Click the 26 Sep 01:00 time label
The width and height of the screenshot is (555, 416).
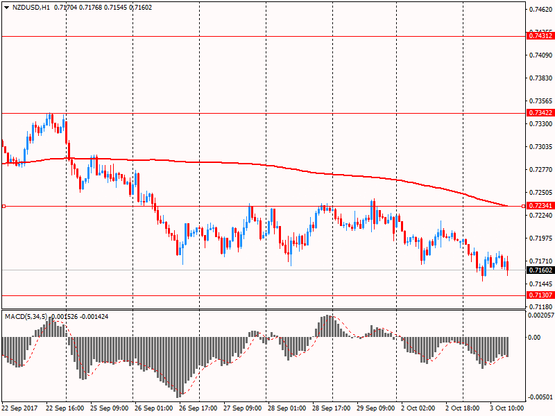(x=153, y=408)
